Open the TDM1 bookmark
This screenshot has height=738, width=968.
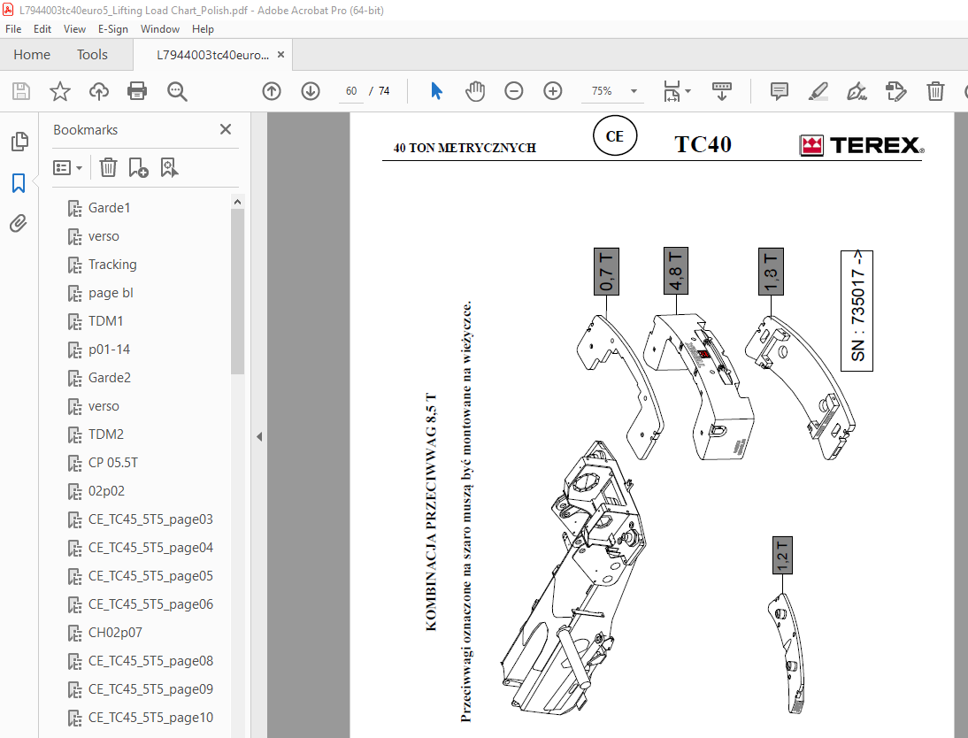105,321
